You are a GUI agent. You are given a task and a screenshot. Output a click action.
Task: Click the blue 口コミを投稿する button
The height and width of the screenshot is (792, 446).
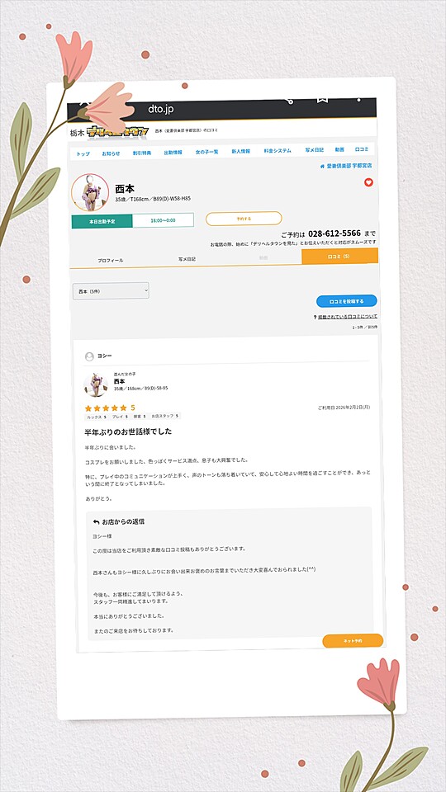(x=346, y=302)
